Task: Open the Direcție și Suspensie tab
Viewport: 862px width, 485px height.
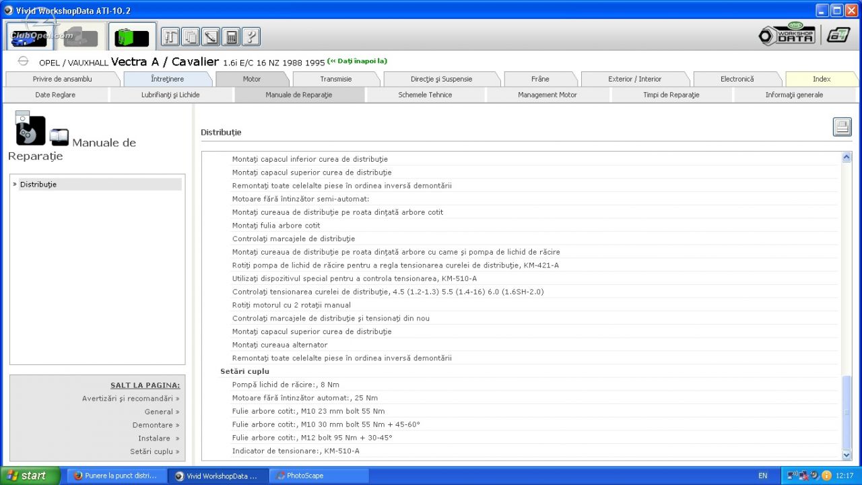Action: (441, 79)
